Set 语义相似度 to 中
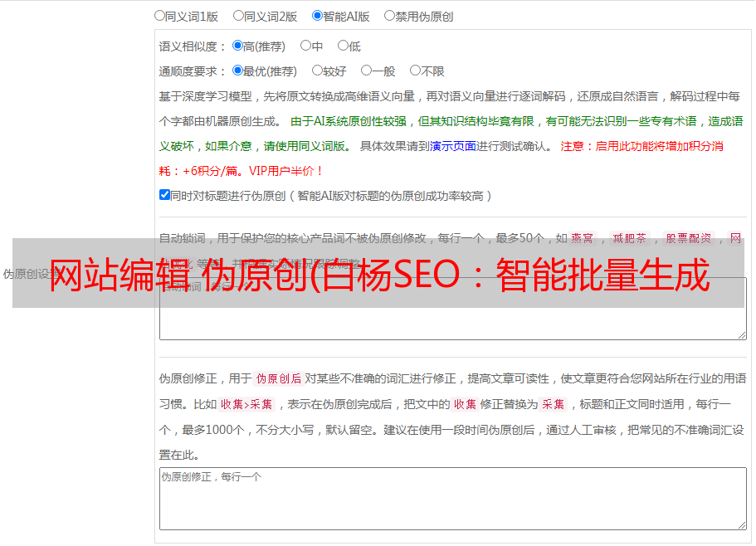This screenshot has width=756, height=546. pos(305,46)
